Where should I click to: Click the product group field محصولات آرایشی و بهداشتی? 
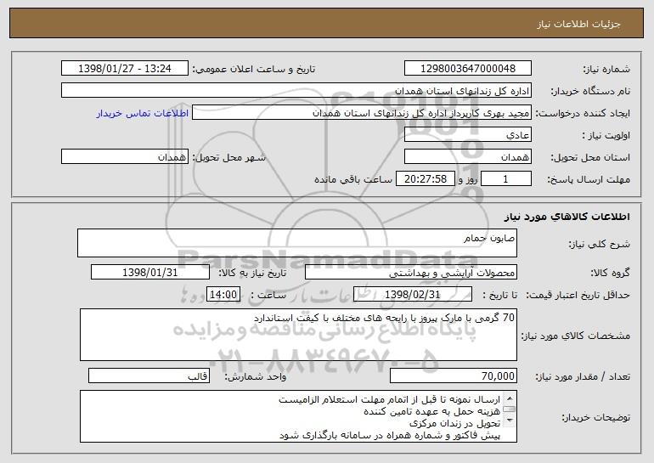(411, 273)
